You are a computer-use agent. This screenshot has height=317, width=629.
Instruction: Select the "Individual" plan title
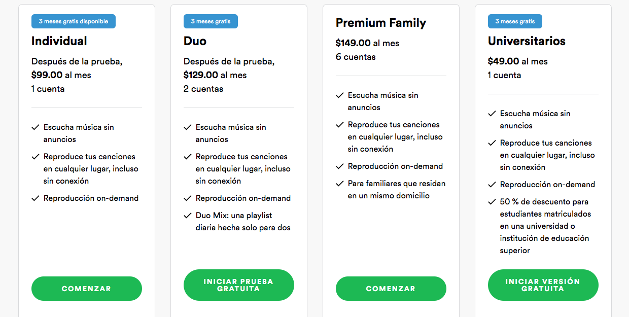[x=59, y=41]
